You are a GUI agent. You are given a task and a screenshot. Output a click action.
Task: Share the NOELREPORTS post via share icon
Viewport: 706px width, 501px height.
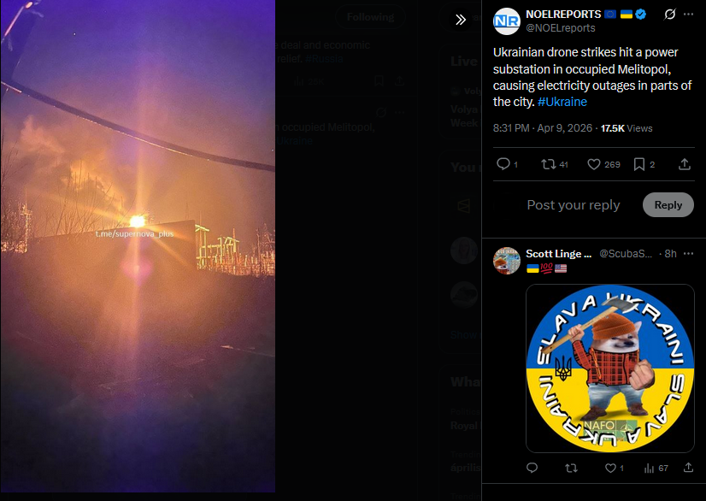point(685,164)
